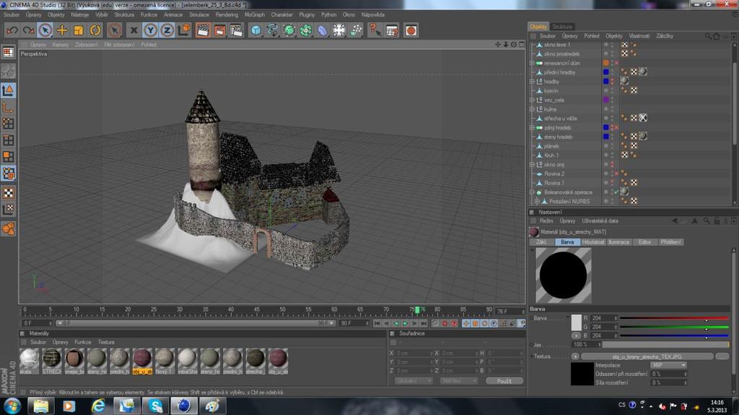This screenshot has width=739, height=415.
Task: Expand the renesanční dům object
Action: [533, 63]
